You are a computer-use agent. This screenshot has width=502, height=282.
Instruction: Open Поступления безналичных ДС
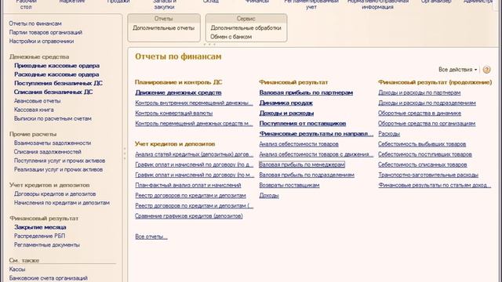click(x=58, y=83)
